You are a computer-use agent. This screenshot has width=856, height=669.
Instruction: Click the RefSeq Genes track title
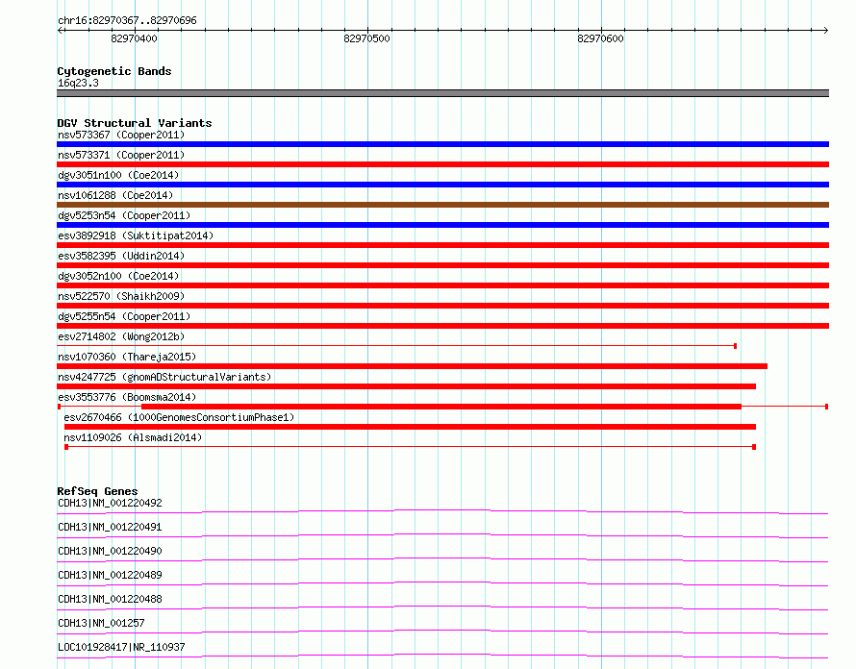97,491
